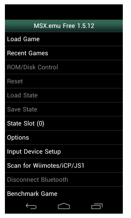Open the recent apps overview icon
131x218 pixels.
[x=97, y=206]
